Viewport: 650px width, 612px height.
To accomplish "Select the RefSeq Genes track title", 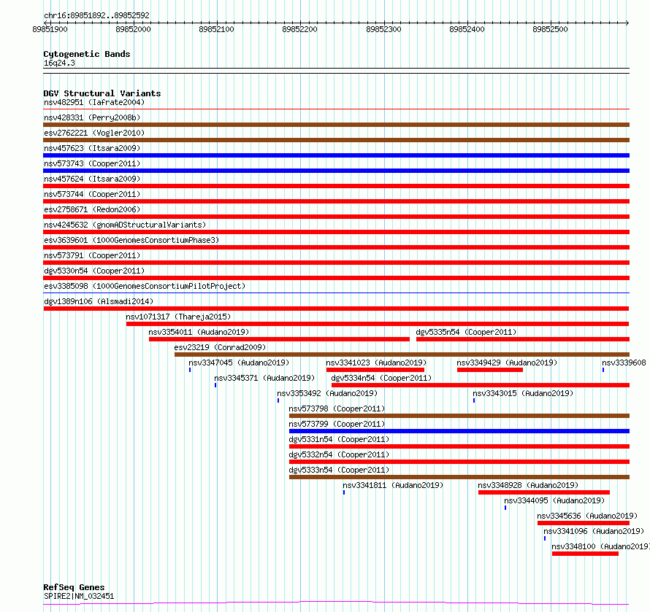I will tap(74, 587).
